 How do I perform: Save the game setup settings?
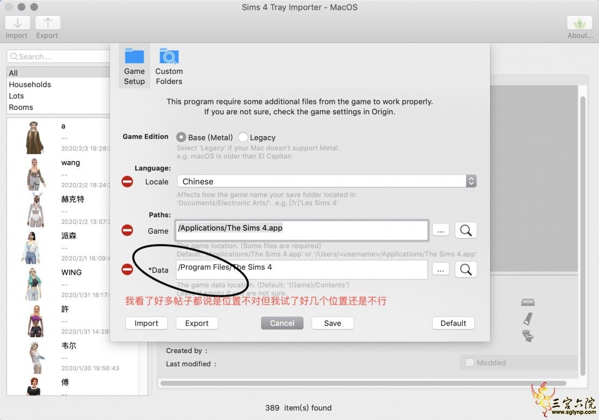click(x=333, y=323)
